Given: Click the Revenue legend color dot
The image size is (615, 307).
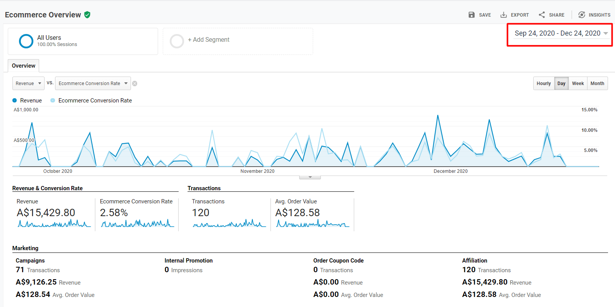Looking at the screenshot, I should [x=15, y=101].
